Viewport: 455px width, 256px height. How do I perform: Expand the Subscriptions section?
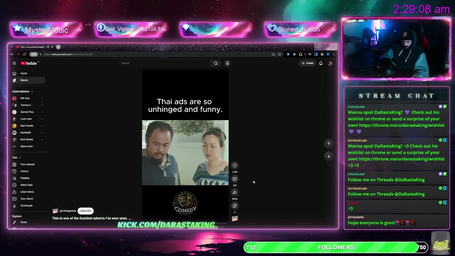[x=23, y=92]
